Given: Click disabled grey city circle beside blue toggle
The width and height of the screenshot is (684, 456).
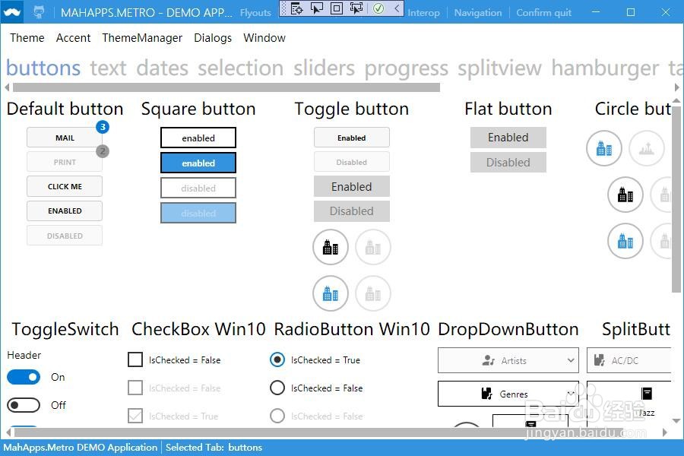Looking at the screenshot, I should 373,293.
